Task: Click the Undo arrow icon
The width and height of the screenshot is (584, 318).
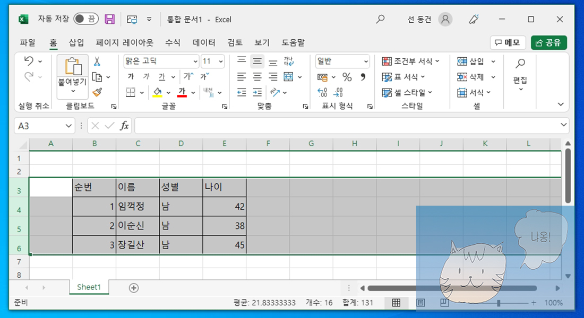Action: (29, 60)
